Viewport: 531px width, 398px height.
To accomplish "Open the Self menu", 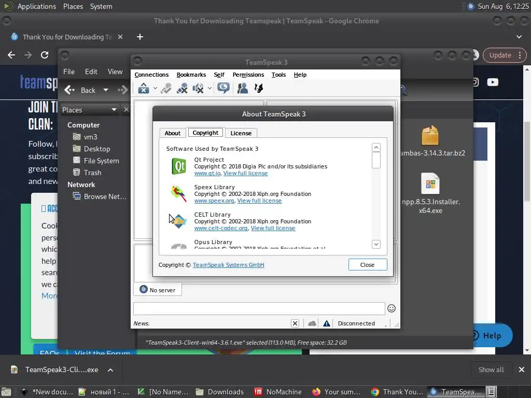I will (x=219, y=75).
